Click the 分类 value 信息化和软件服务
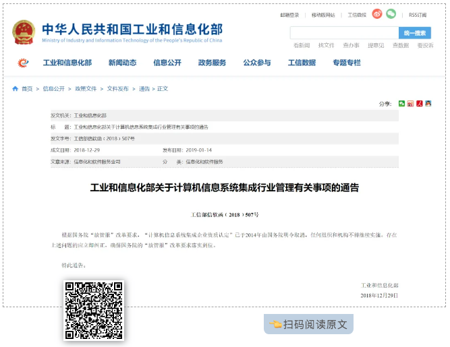 (x=204, y=162)
